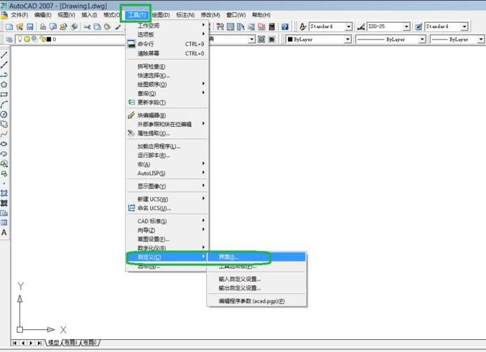The image size is (486, 352).
Task: Open the ByLayer lineweight dropdown
Action: coord(481,39)
